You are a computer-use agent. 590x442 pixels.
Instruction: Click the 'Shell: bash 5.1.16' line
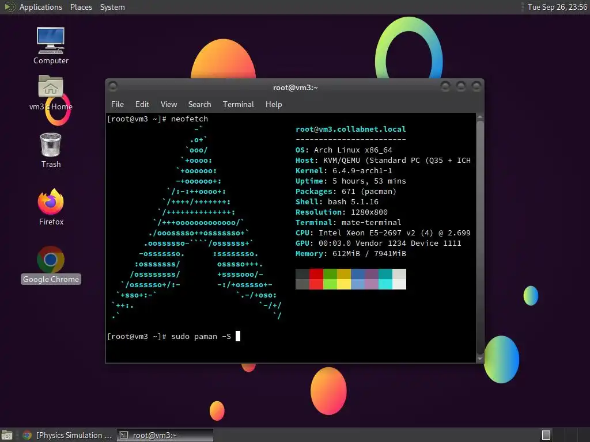coord(336,202)
